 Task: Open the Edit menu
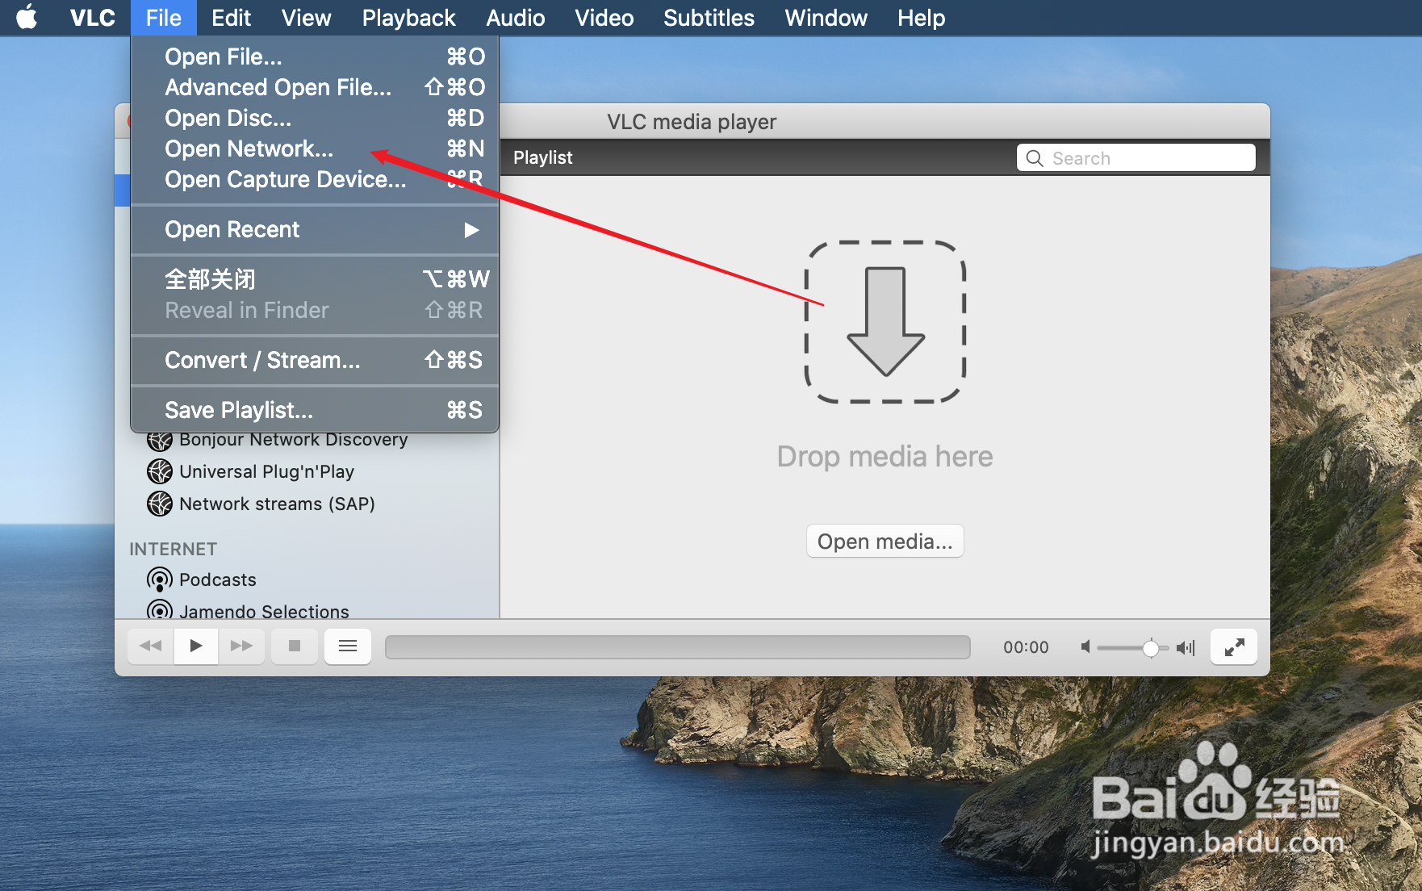coord(232,18)
